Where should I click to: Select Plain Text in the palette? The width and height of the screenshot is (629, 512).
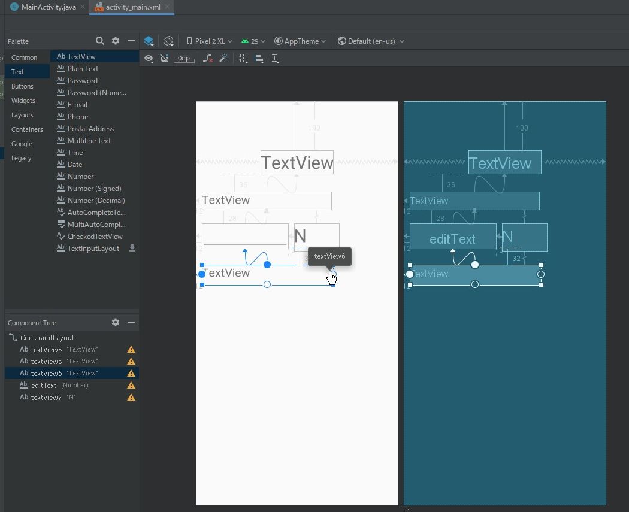pos(83,68)
